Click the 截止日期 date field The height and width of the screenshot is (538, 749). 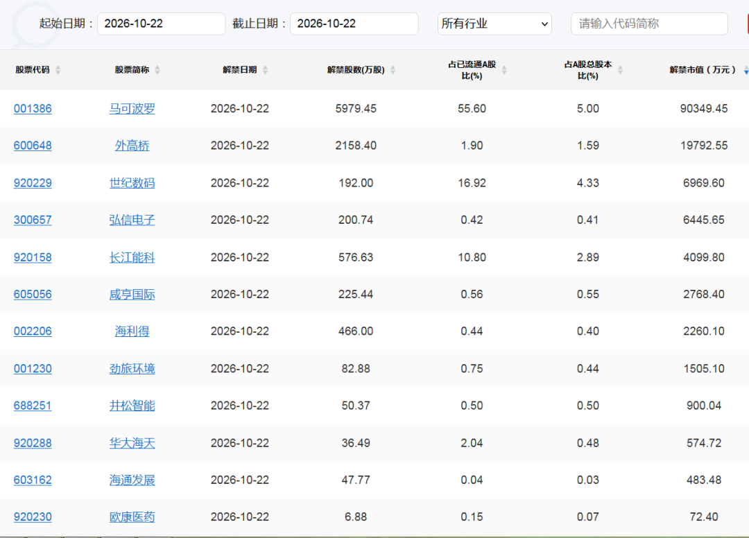[x=354, y=24]
